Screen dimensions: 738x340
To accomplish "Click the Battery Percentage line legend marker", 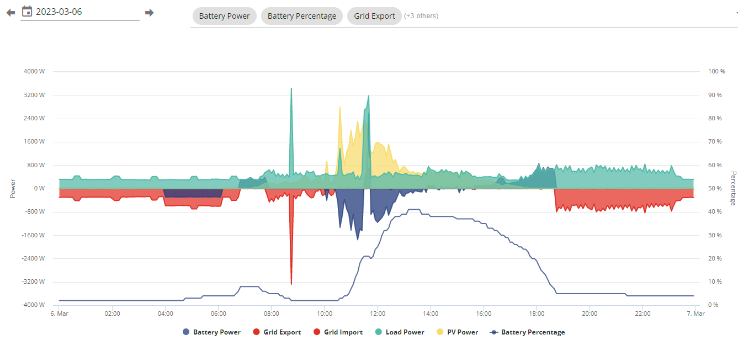I will pos(494,332).
